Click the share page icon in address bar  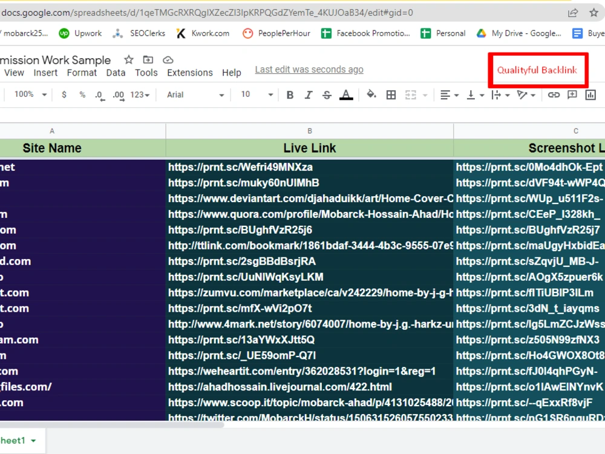click(x=573, y=13)
